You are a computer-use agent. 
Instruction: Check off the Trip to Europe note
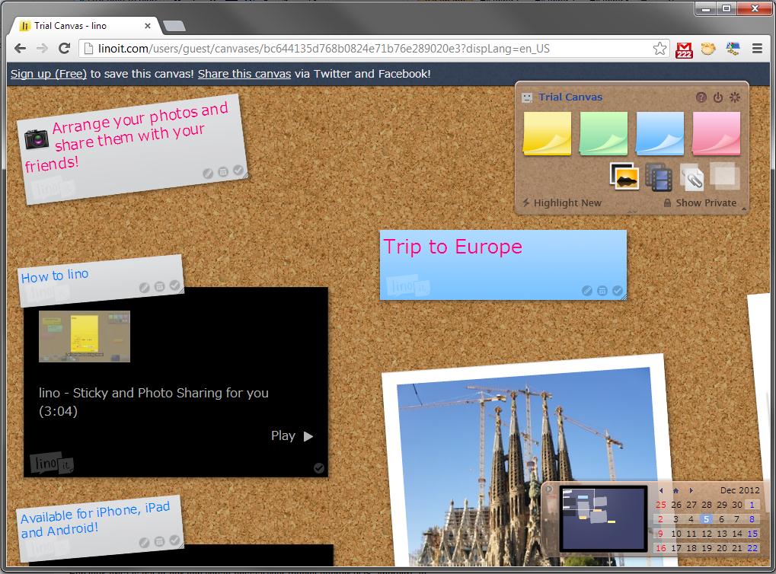click(618, 291)
